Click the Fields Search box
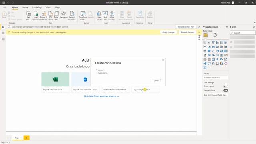This screenshot has height=144, width=256. click(242, 33)
